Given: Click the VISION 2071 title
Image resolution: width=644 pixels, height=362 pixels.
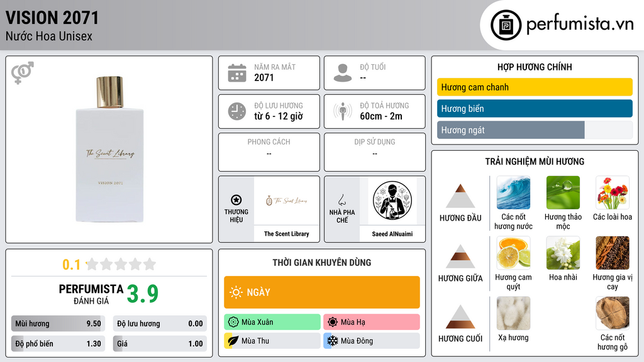Looking at the screenshot, I should click(x=52, y=18).
